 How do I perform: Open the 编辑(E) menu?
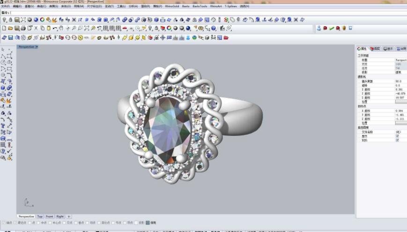click(17, 6)
